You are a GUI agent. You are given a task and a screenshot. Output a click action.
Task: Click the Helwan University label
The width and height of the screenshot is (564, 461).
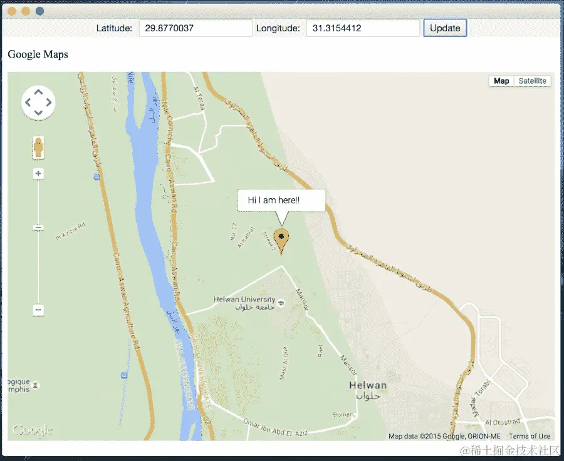pos(244,303)
